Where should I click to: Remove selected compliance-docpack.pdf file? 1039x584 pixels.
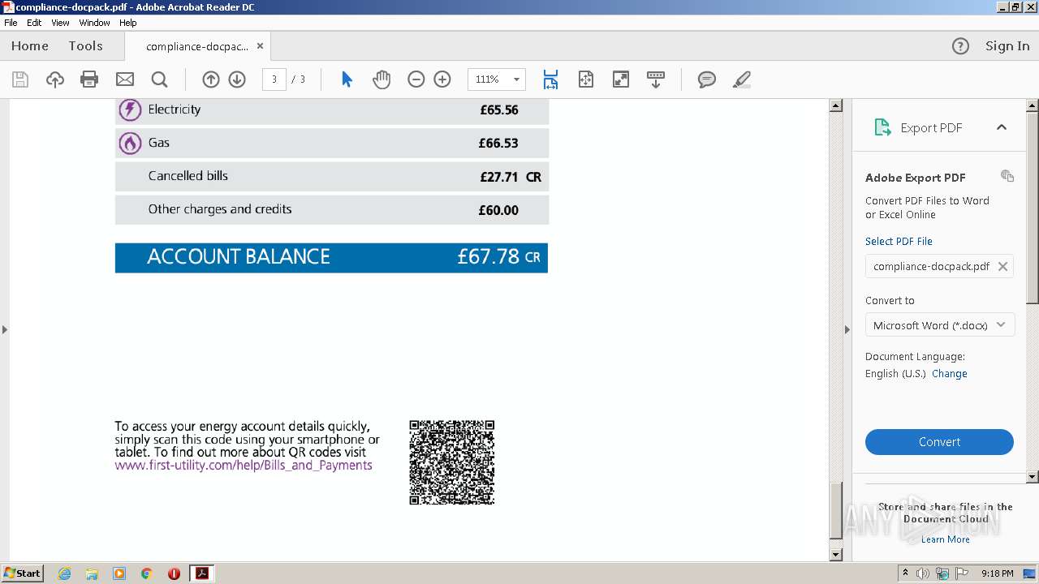click(x=1002, y=266)
